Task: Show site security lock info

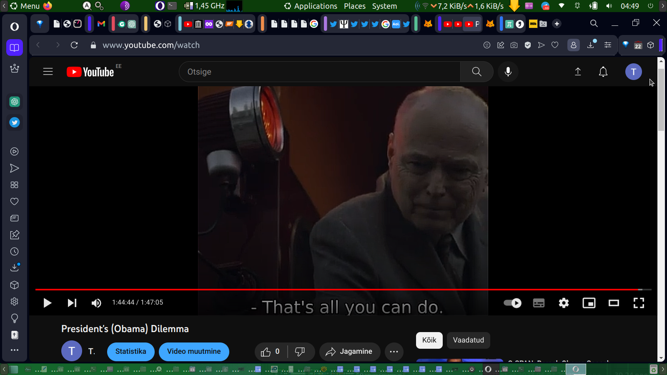Action: pos(93,45)
